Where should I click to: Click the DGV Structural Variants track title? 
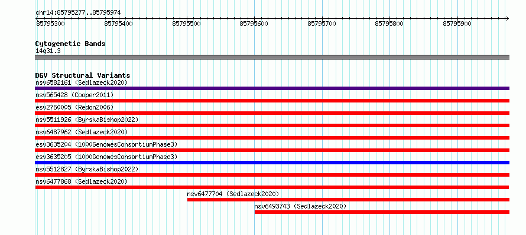(x=83, y=75)
